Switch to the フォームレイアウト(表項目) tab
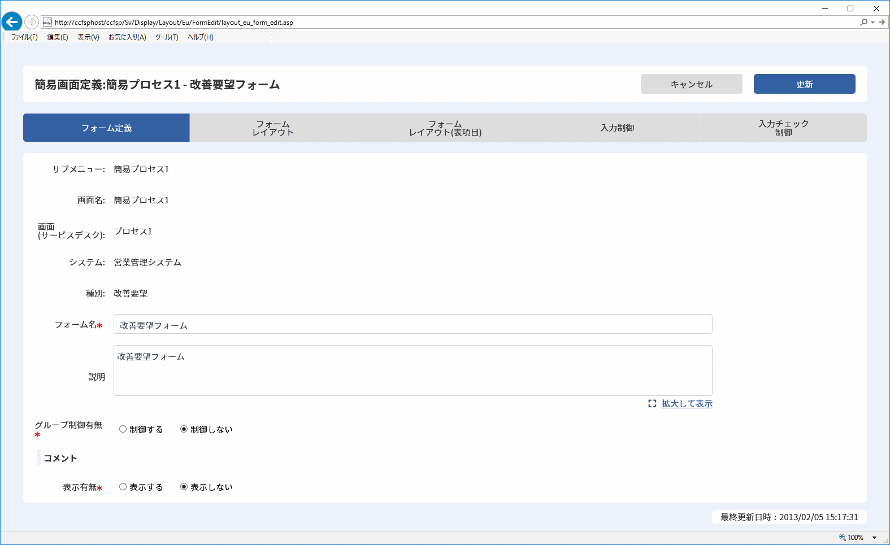Screen dimensions: 890x545 click(x=445, y=128)
